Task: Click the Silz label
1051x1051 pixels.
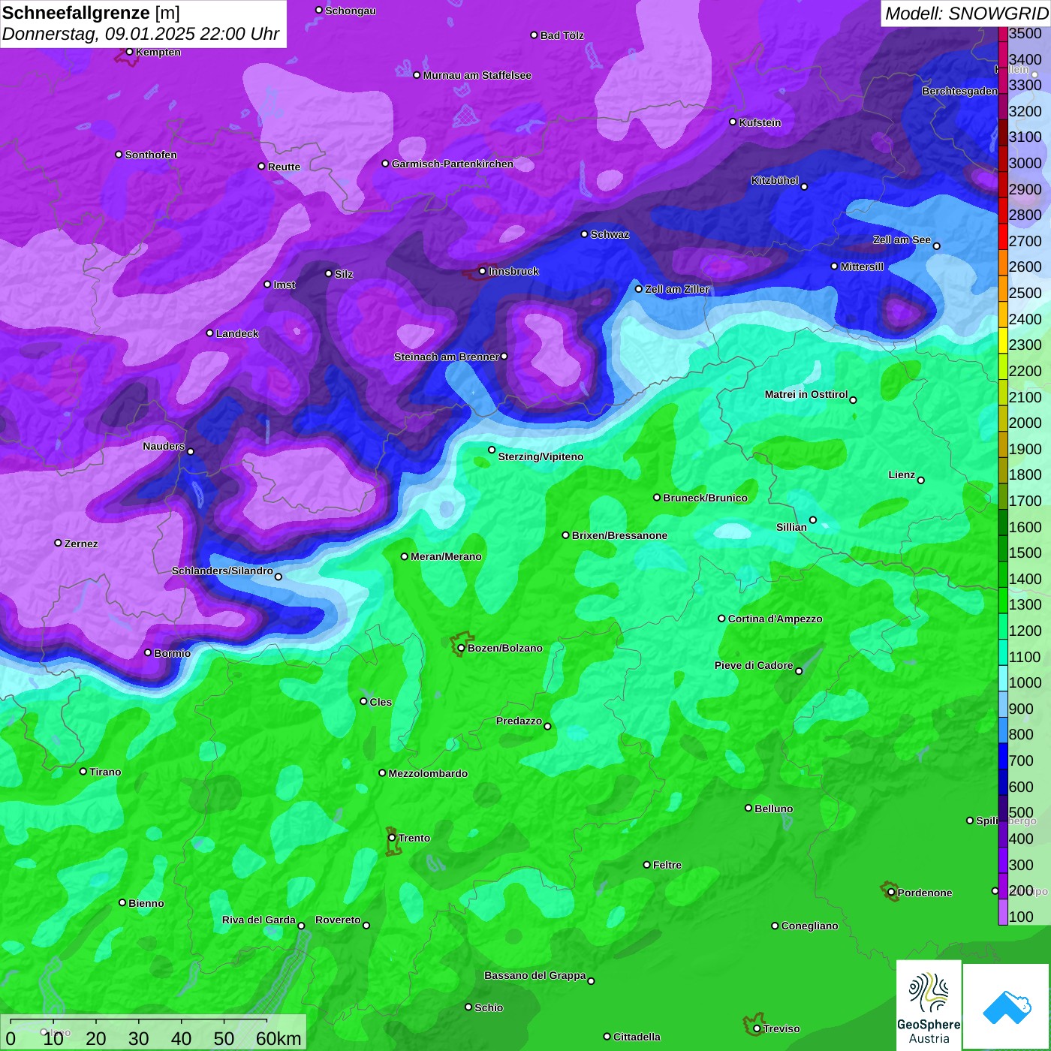Action: point(344,274)
